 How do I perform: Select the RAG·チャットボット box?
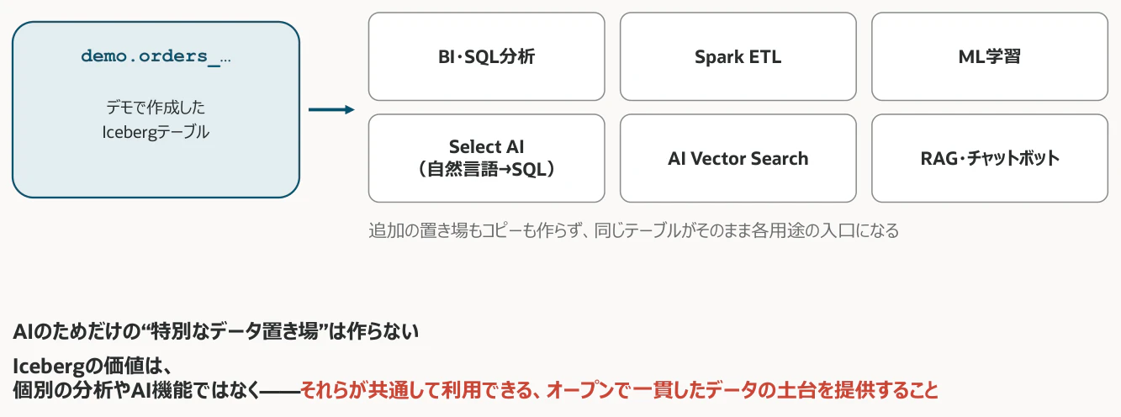tap(989, 158)
